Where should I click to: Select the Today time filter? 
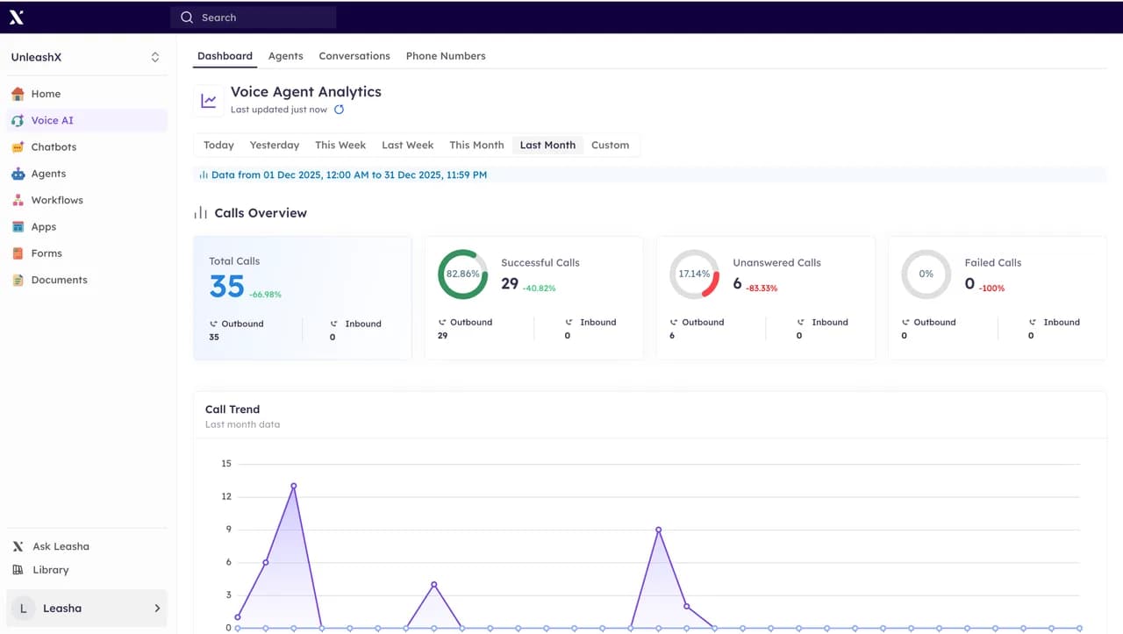(x=218, y=146)
